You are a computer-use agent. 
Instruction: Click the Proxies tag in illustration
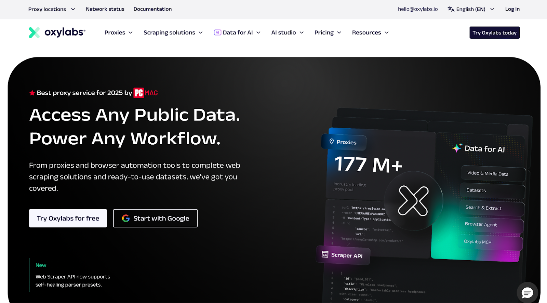[x=344, y=142]
